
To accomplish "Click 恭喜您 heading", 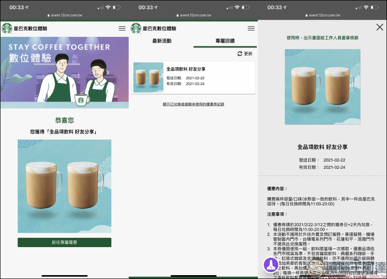I will (x=64, y=120).
